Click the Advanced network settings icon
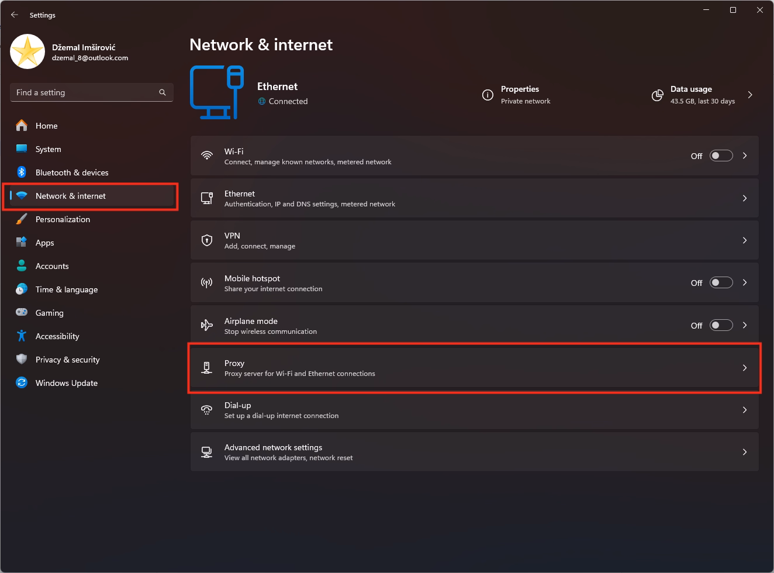The image size is (774, 573). point(207,452)
